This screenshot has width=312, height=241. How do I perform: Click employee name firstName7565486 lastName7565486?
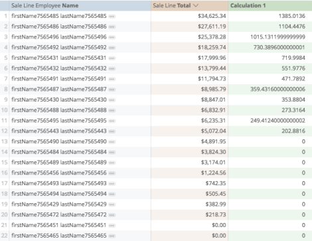click(59, 27)
